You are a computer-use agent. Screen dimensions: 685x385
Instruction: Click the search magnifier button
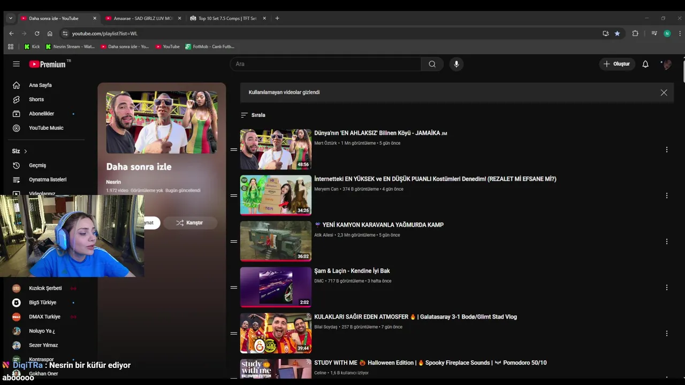(432, 64)
